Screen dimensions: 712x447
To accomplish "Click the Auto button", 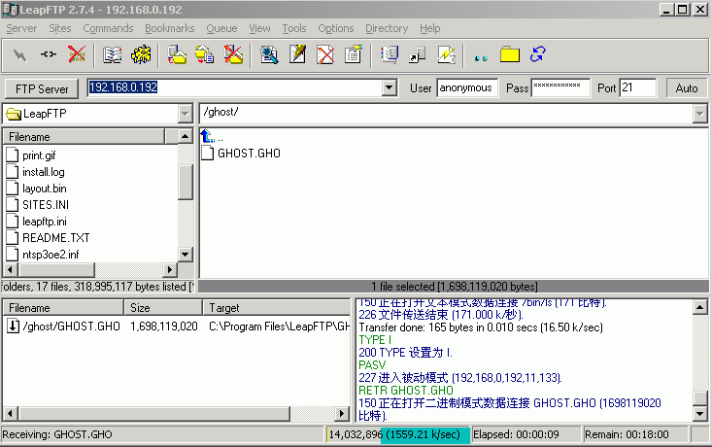I will click(687, 88).
